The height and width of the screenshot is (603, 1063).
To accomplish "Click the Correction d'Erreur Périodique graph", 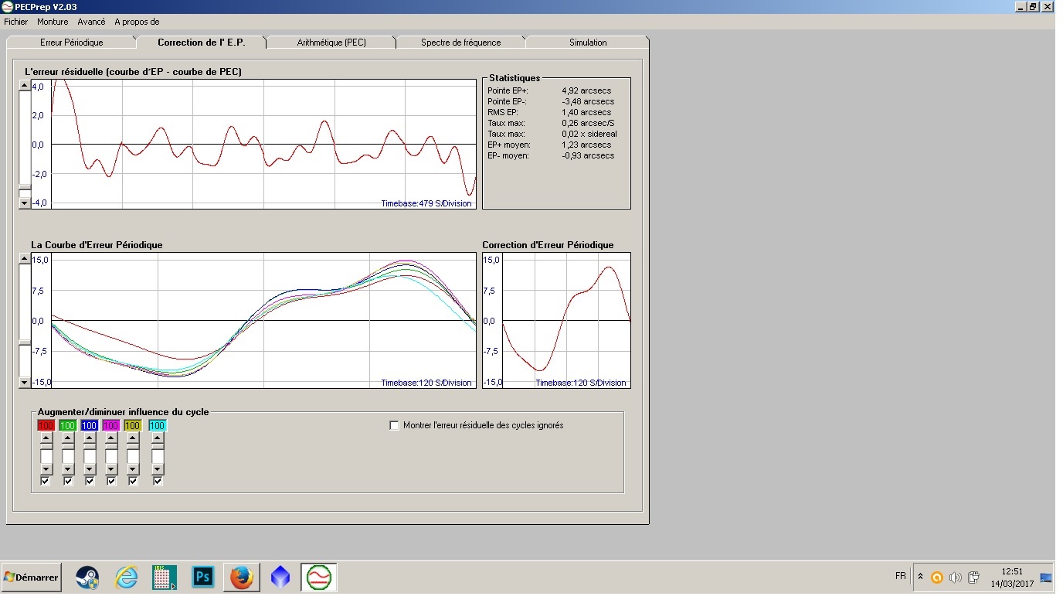I will 556,320.
